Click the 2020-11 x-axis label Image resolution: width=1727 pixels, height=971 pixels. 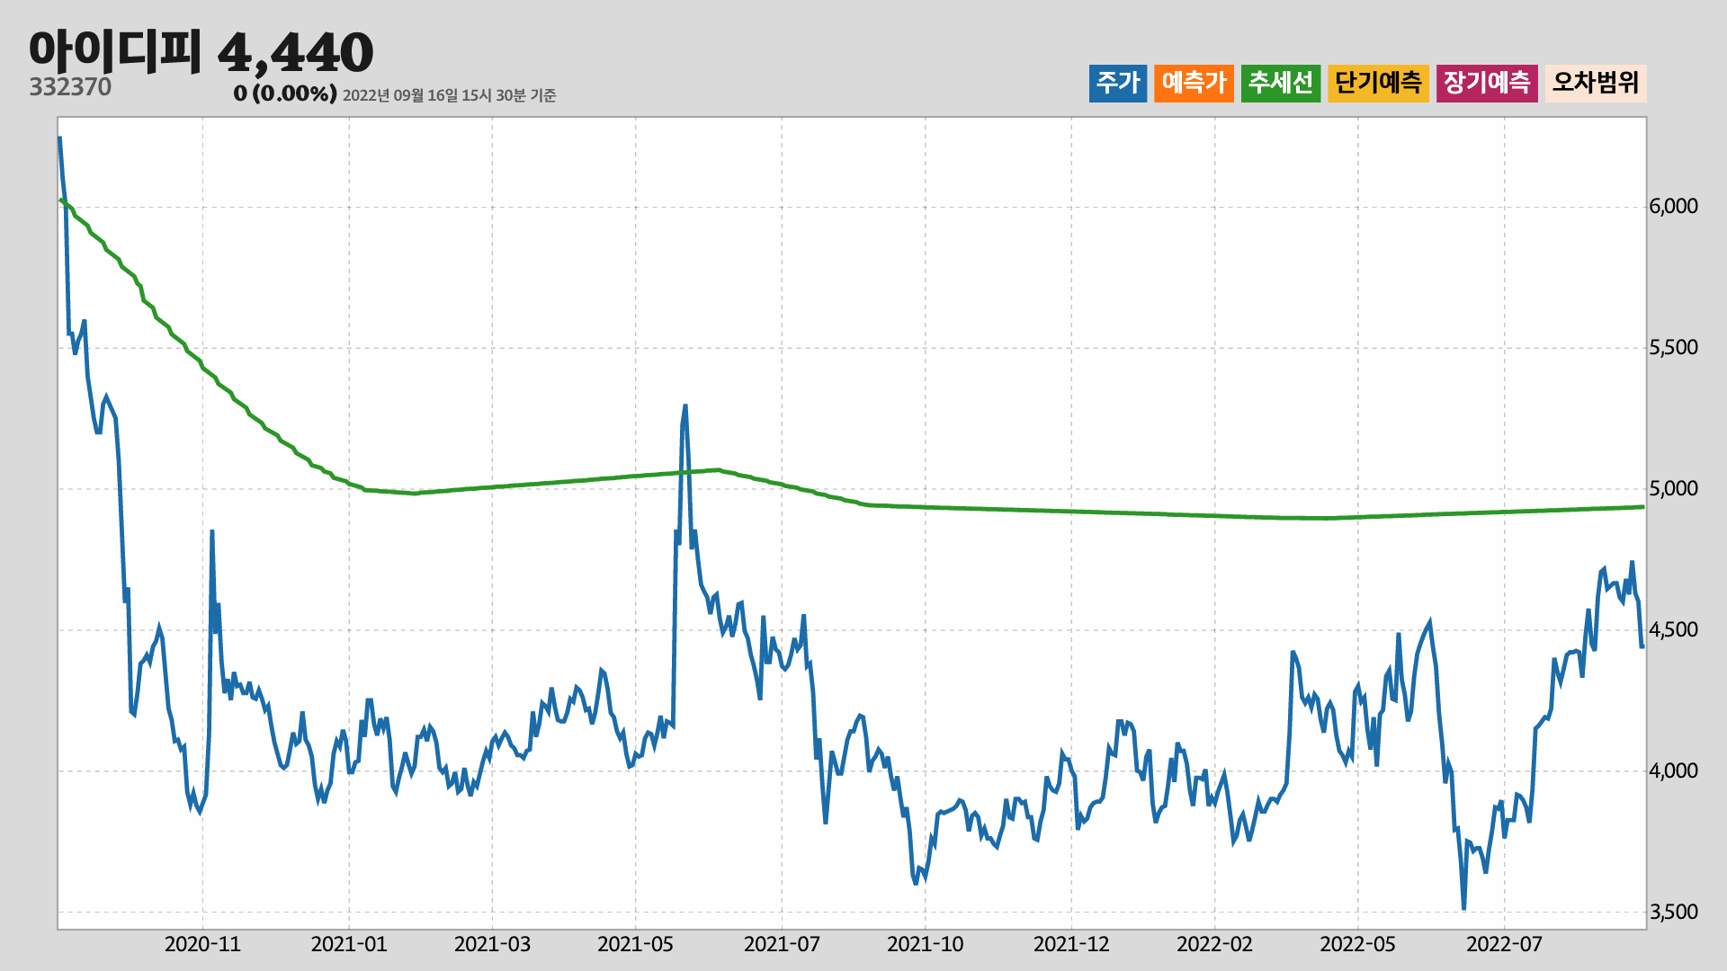coord(202,945)
